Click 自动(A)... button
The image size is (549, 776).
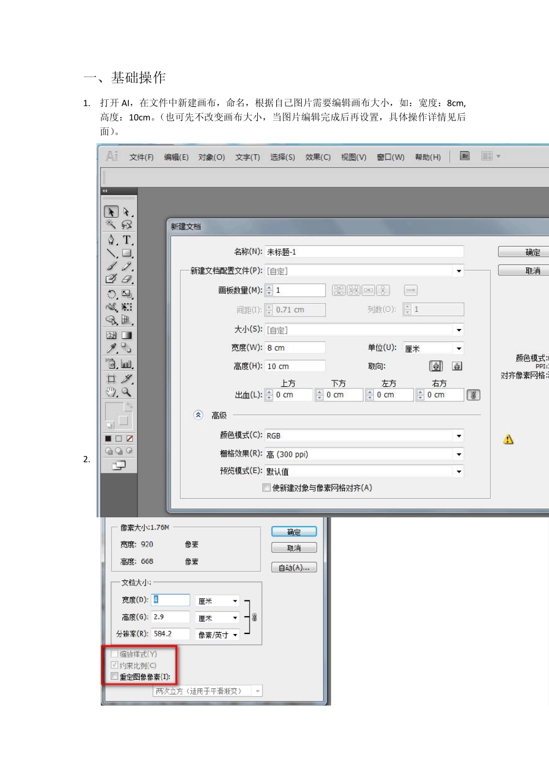[x=294, y=568]
